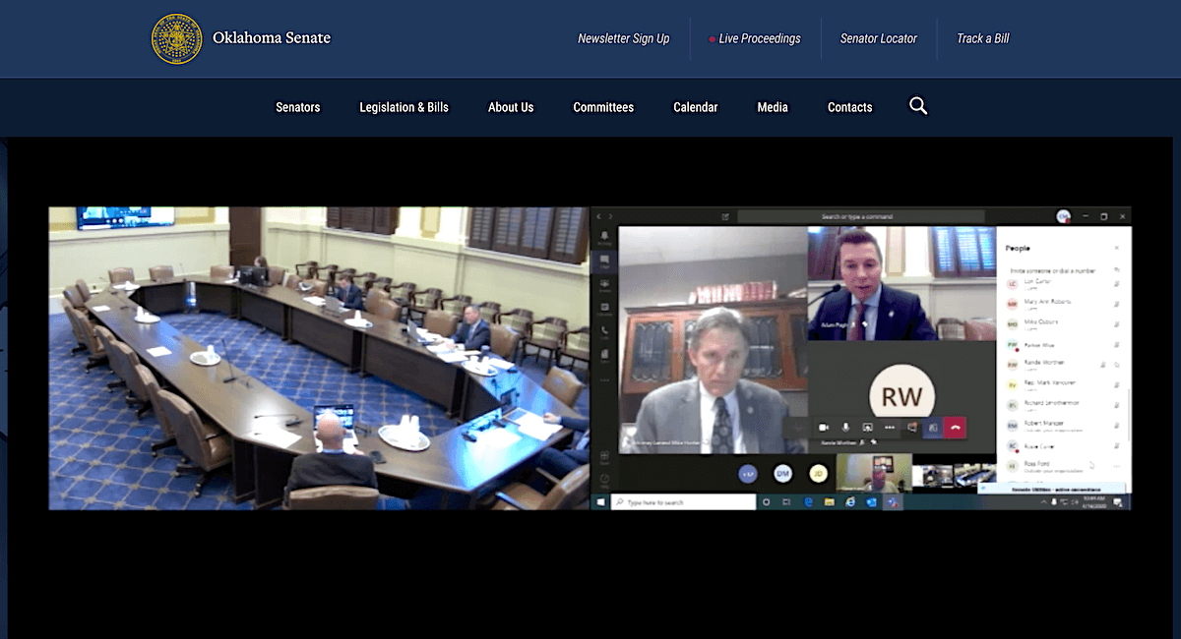Click the show participants icon in call bar
The height and width of the screenshot is (639, 1181).
pyautogui.click(x=932, y=428)
